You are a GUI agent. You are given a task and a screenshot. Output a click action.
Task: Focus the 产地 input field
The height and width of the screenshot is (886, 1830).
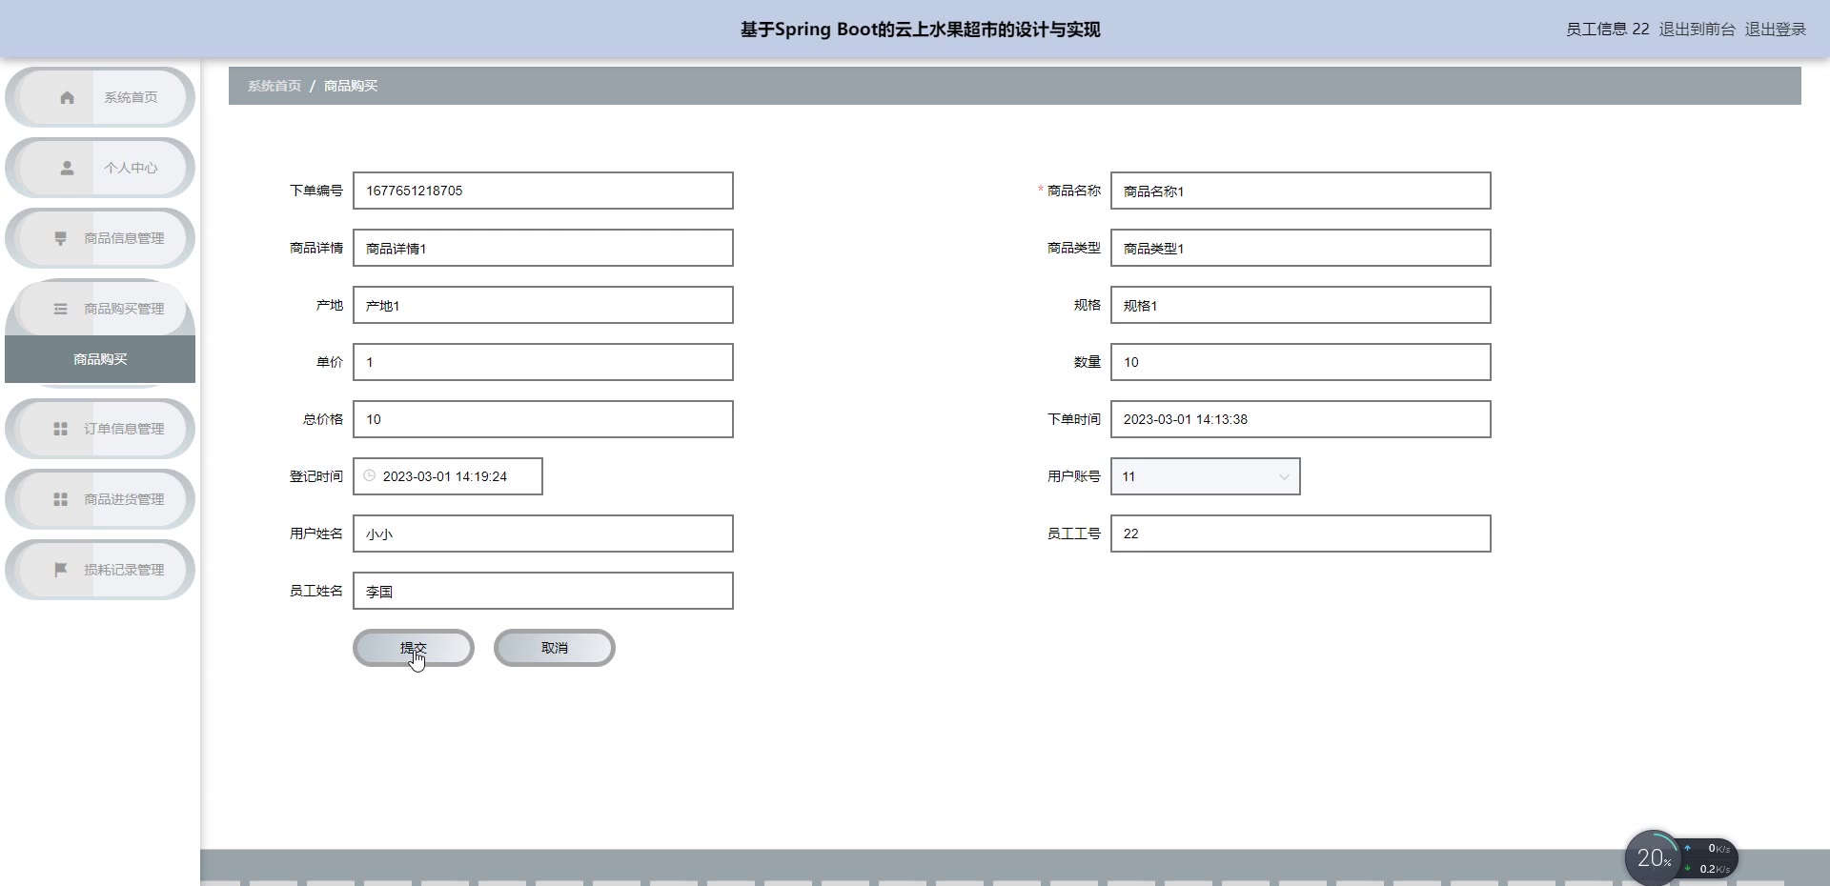click(543, 305)
